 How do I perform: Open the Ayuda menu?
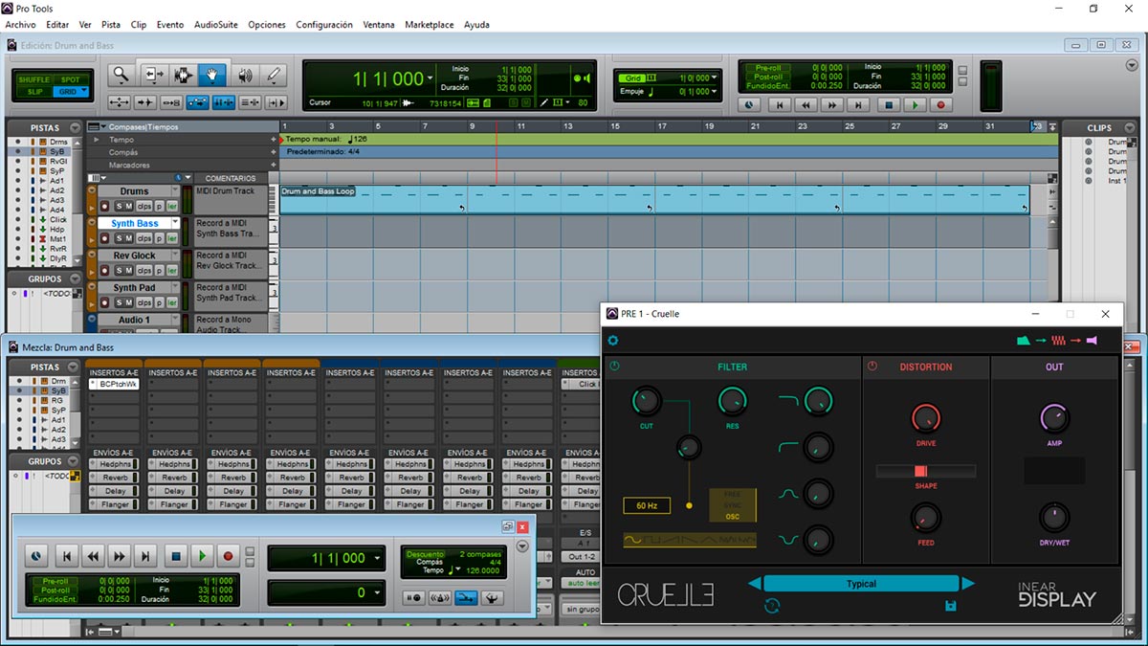477,24
